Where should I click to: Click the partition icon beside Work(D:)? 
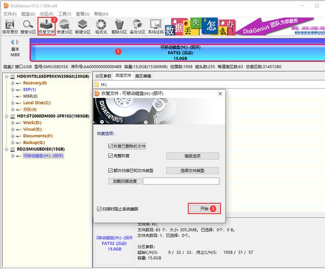[x=19, y=123]
